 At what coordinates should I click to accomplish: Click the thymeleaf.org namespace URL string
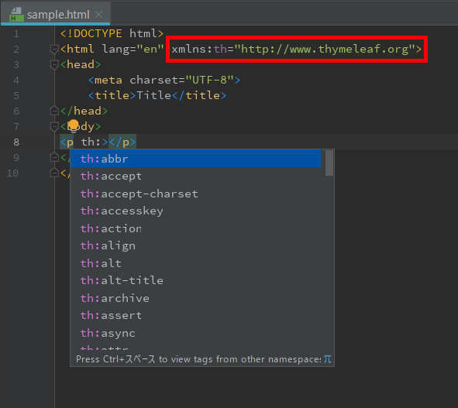tap(325, 49)
